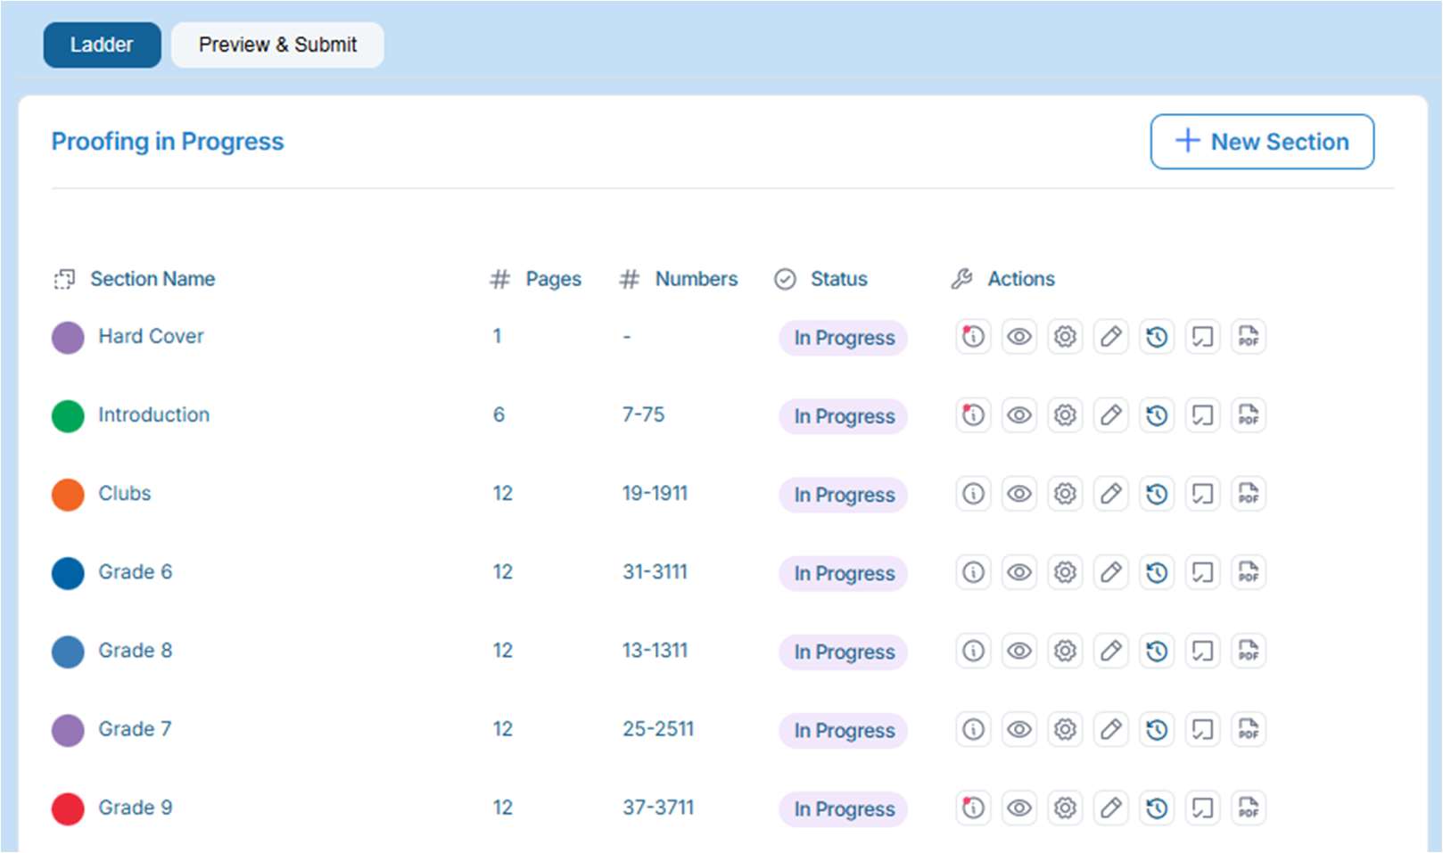The width and height of the screenshot is (1443, 853).
Task: Open info icon for Introduction row
Action: pos(973,415)
